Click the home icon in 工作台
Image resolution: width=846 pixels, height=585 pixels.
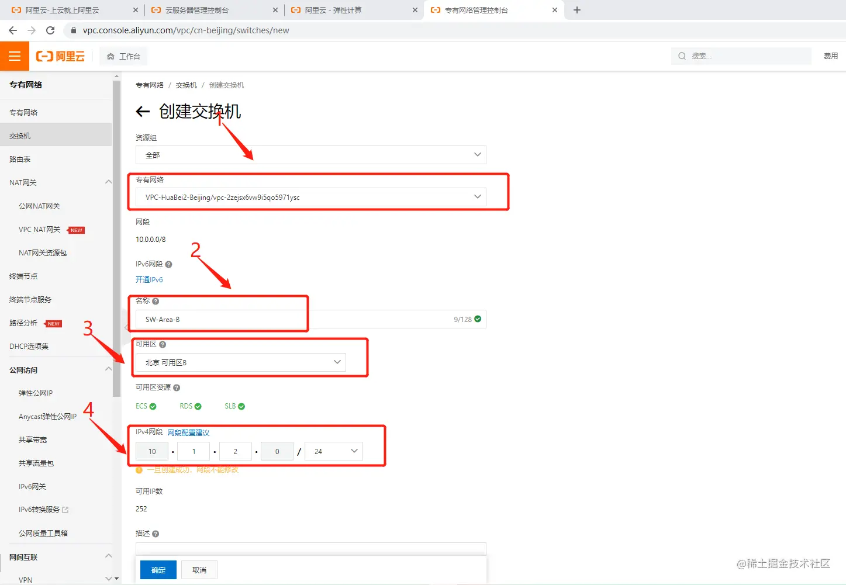[x=111, y=57]
